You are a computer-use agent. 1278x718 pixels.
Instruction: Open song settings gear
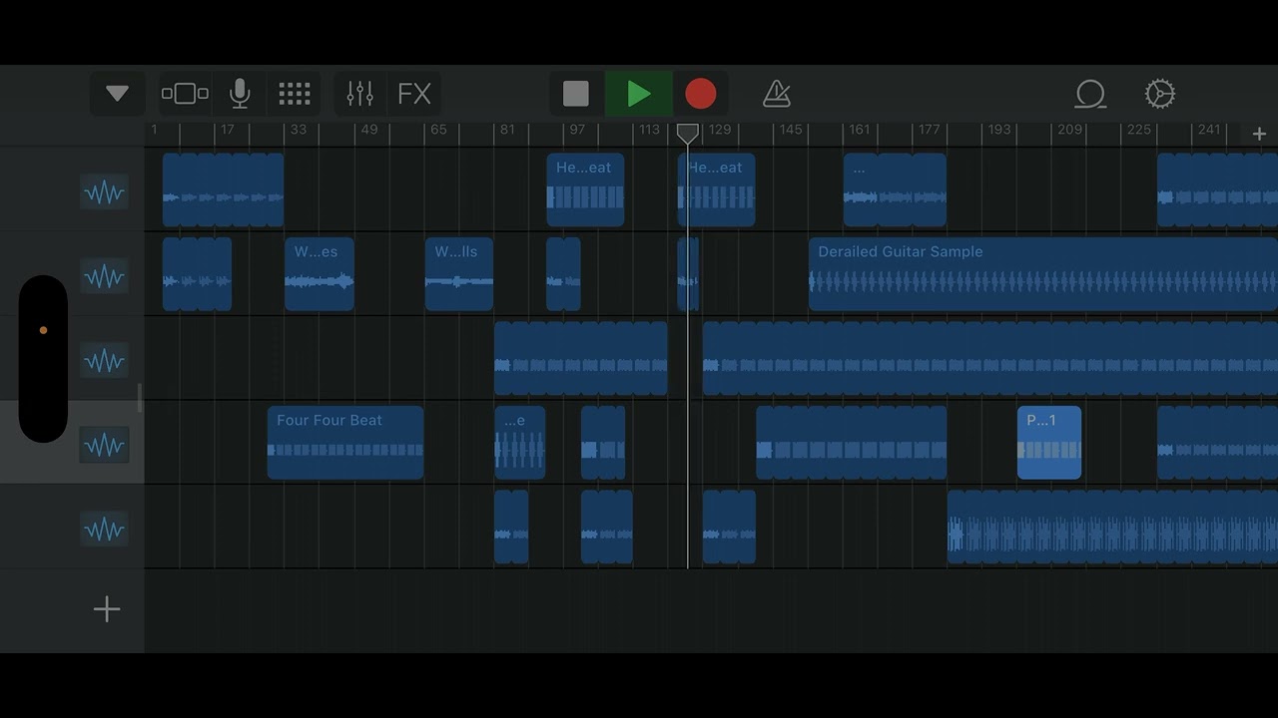point(1160,94)
